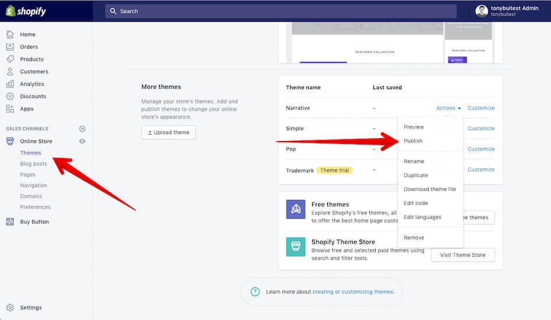Open Pages submenu item
The image size is (551, 320).
tap(28, 174)
